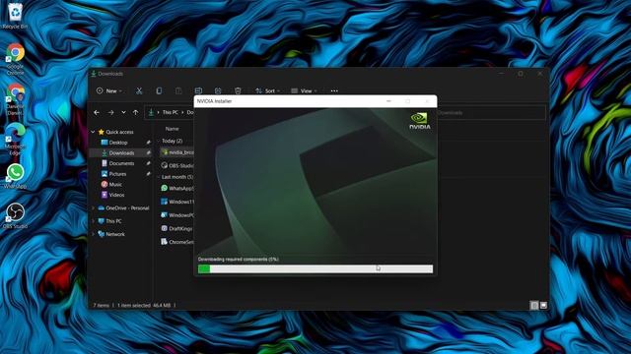Image resolution: width=631 pixels, height=354 pixels.
Task: Click the Rename icon in File Explorer toolbar
Action: pyautogui.click(x=198, y=91)
